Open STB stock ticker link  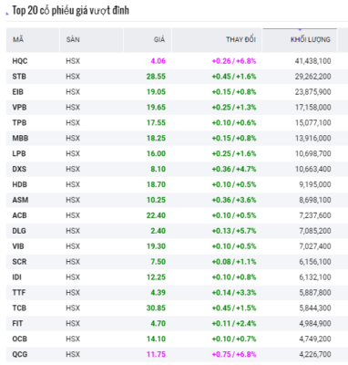coord(19,77)
